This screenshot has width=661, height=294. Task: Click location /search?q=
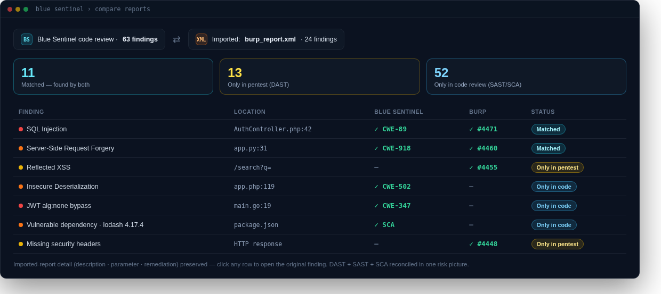coord(253,167)
